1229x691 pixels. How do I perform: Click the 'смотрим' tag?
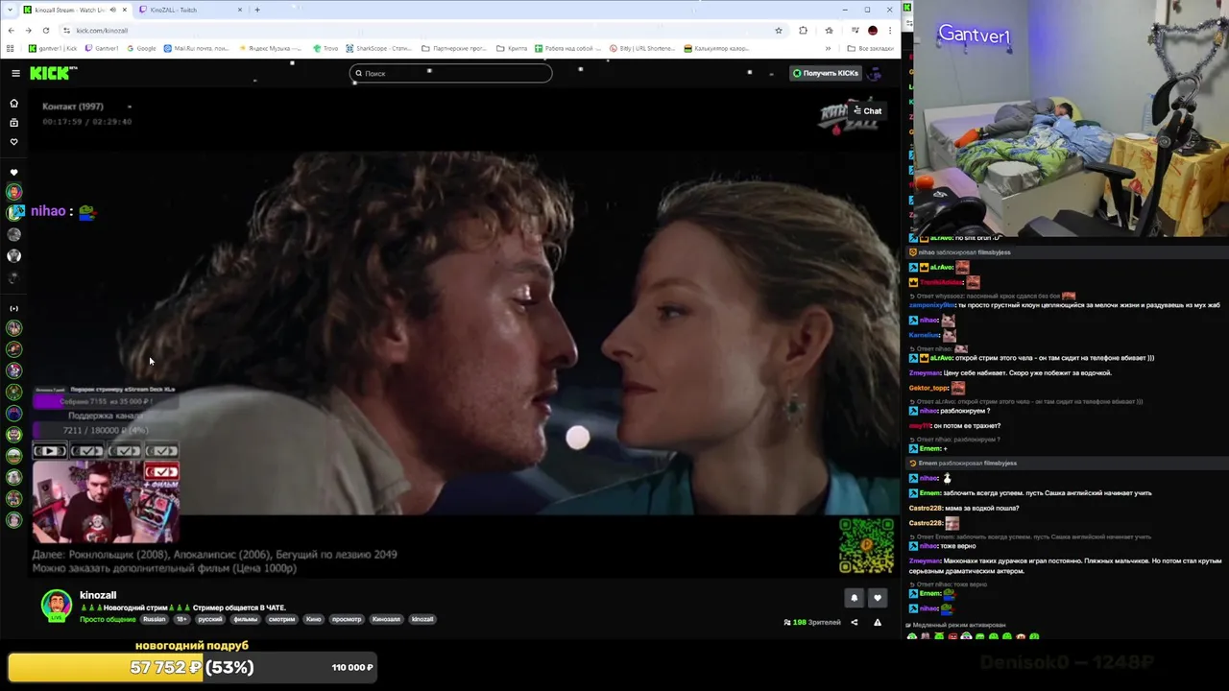(x=281, y=619)
